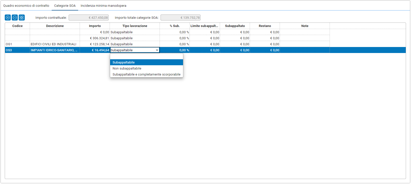The image size is (411, 184).
Task: Click the categories grid icon in toolbar
Action: pyautogui.click(x=22, y=17)
